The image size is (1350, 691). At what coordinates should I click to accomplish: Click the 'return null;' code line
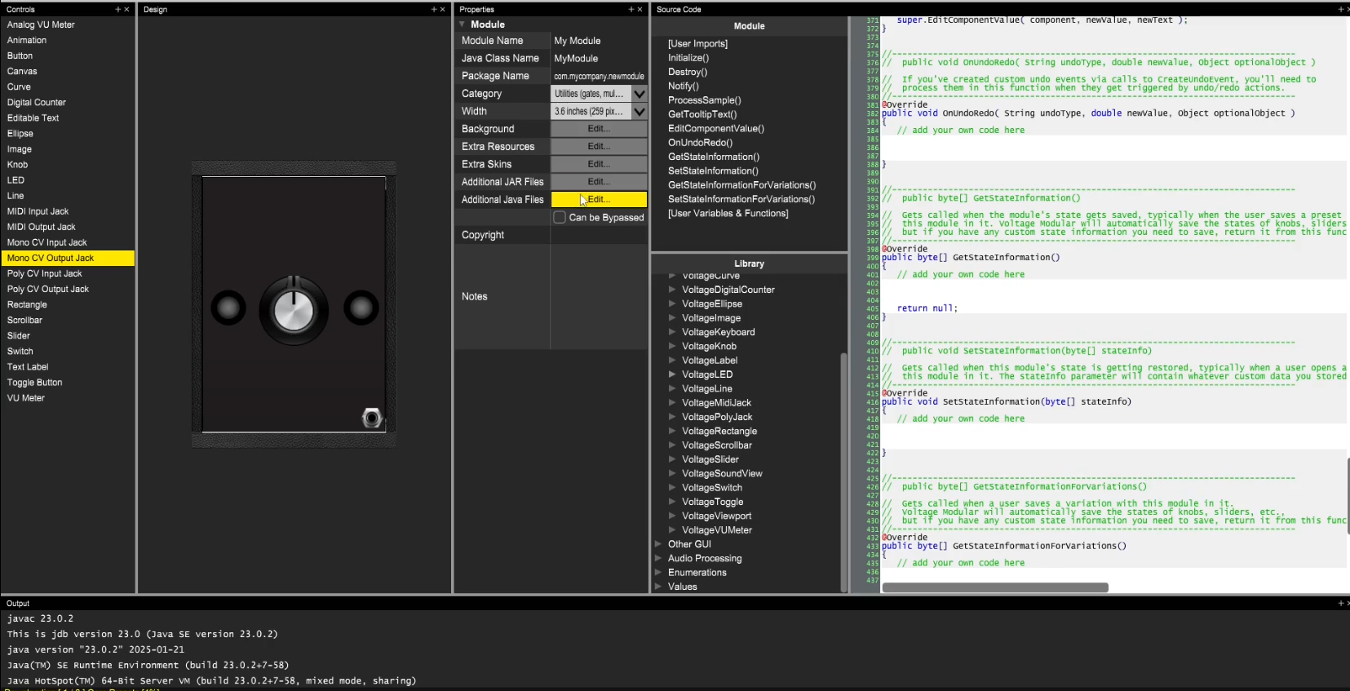point(927,308)
